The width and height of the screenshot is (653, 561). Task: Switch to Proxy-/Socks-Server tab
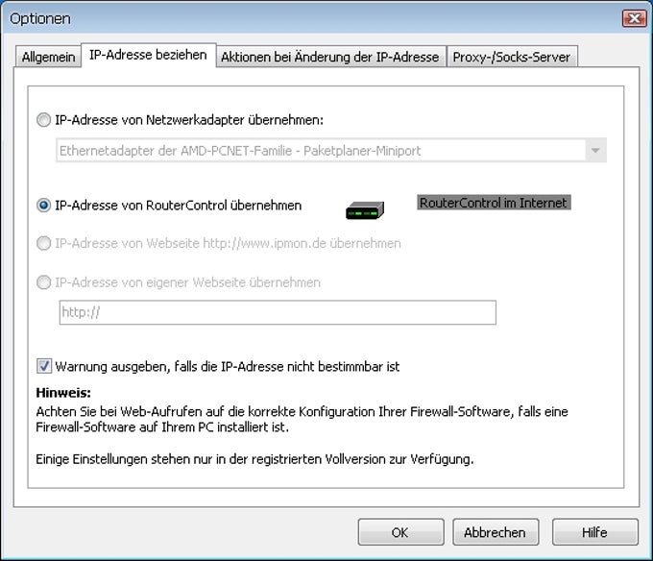[x=512, y=57]
